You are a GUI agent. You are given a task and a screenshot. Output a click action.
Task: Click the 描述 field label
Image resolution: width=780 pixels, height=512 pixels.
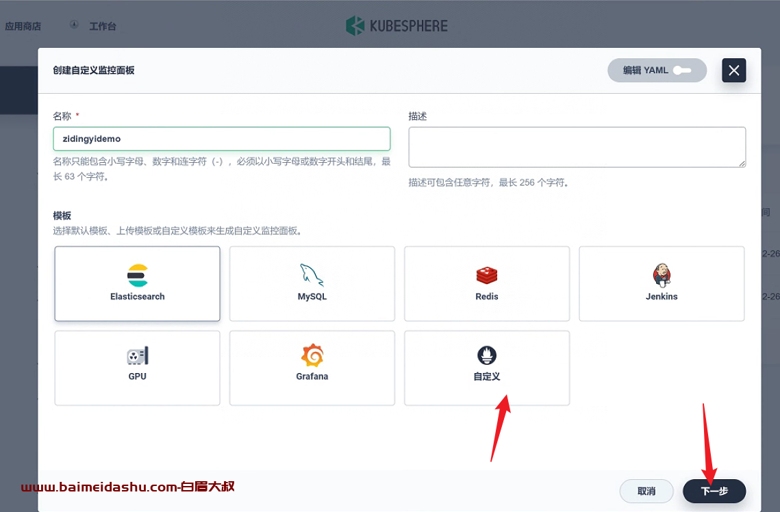point(417,116)
